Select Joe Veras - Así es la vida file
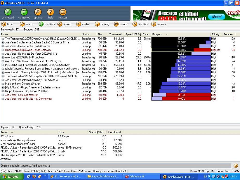 29,99
